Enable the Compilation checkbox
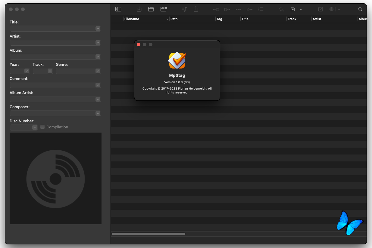The image size is (372, 248). point(42,127)
